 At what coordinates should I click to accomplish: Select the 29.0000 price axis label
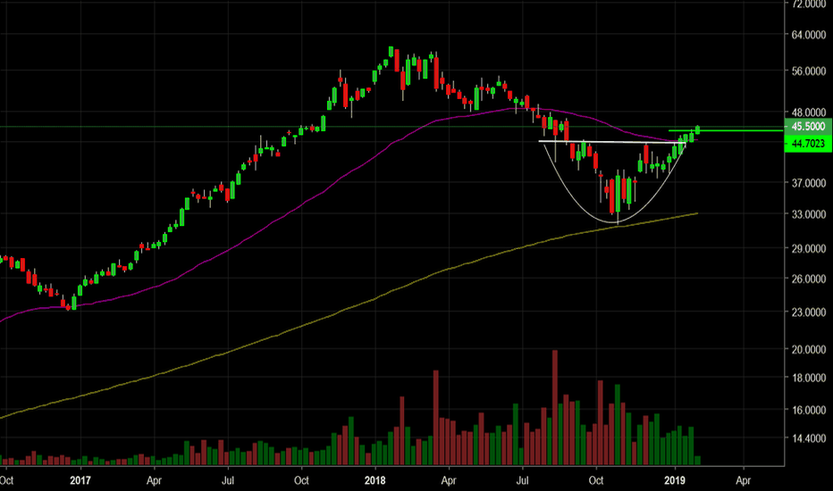pos(809,248)
